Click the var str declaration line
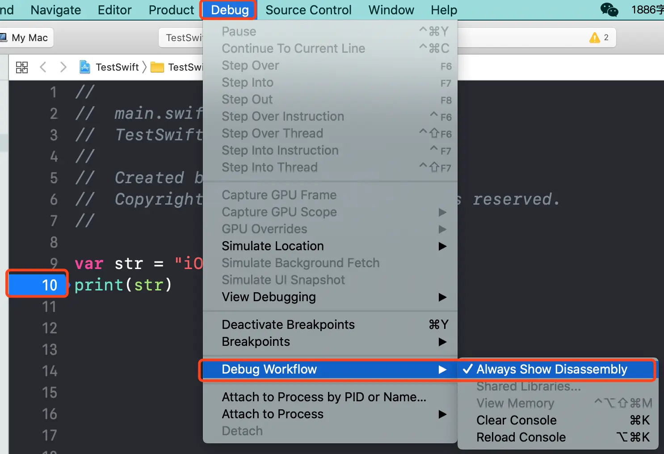This screenshot has height=454, width=664. [139, 263]
